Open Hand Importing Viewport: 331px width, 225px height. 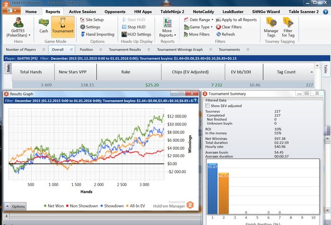pos(97,34)
